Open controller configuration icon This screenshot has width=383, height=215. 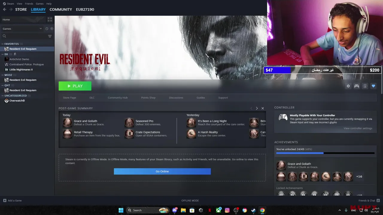click(x=357, y=86)
